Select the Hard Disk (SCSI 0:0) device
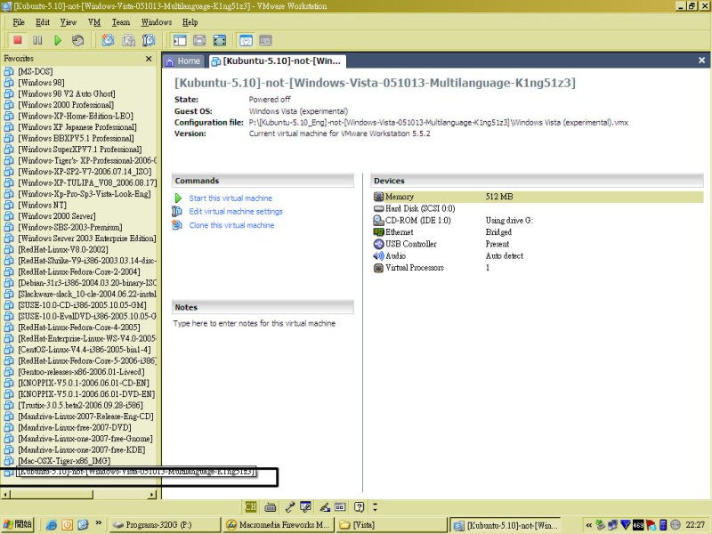Viewport: 712px width, 534px height. point(420,208)
